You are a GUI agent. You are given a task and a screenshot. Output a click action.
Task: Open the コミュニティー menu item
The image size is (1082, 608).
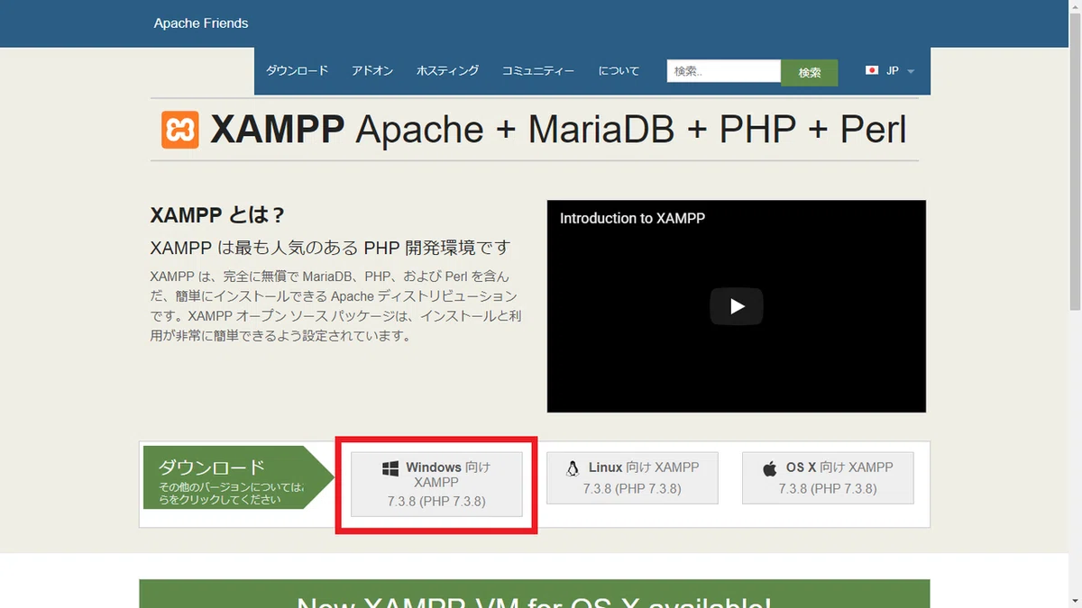point(538,70)
